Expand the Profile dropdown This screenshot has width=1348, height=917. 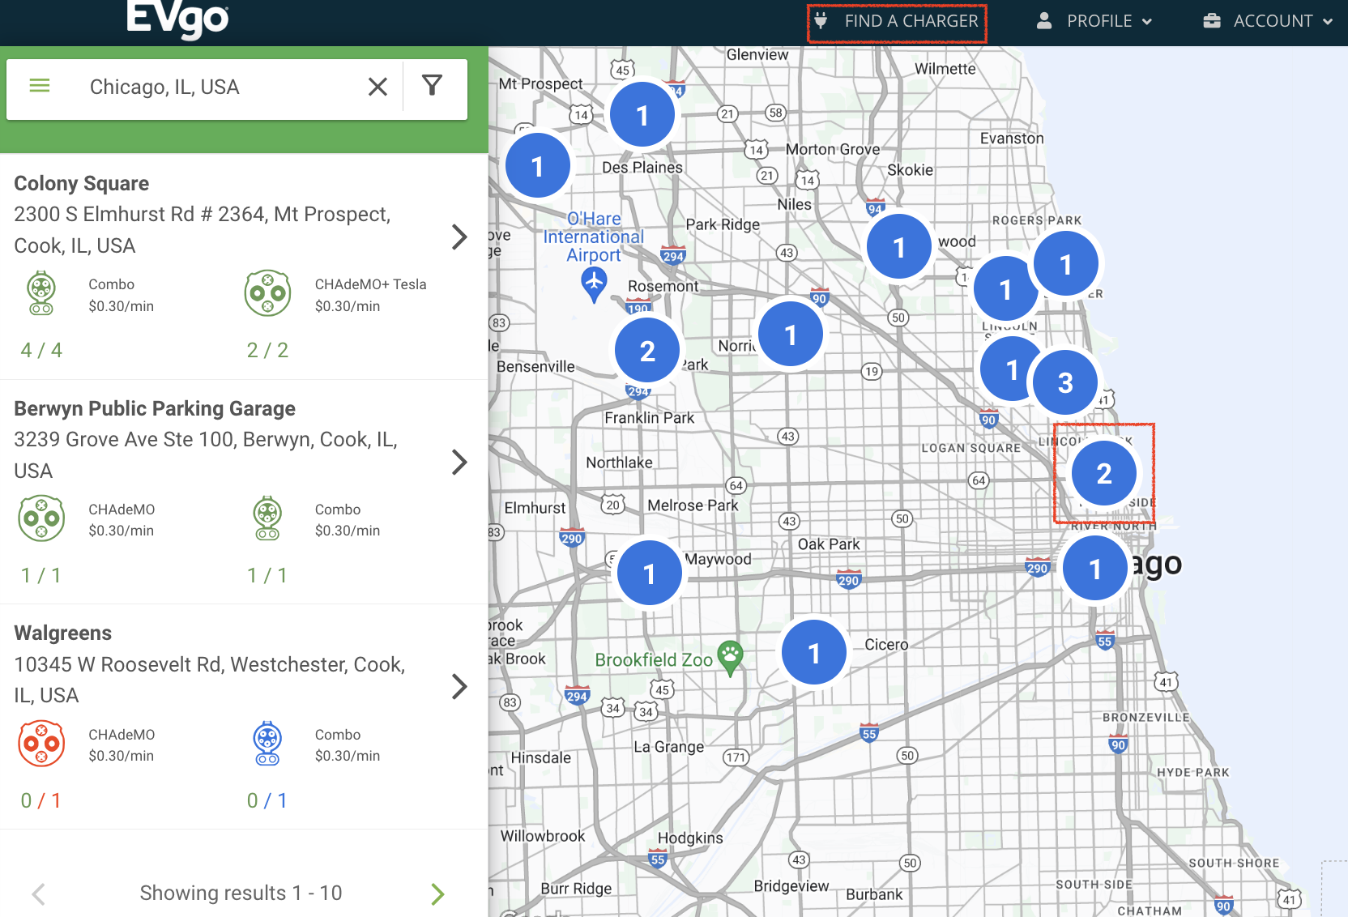pos(1094,22)
